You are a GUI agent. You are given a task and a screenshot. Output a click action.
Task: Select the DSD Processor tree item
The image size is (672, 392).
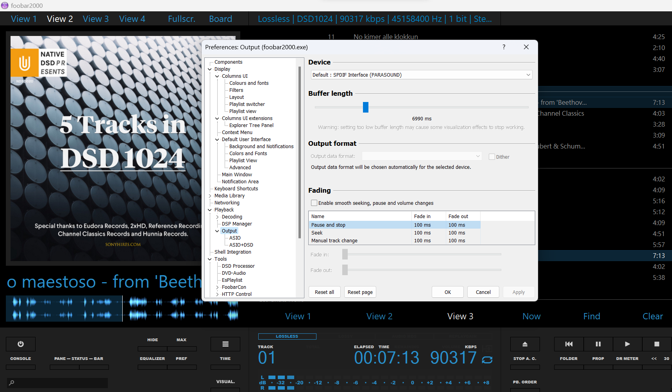(x=238, y=266)
